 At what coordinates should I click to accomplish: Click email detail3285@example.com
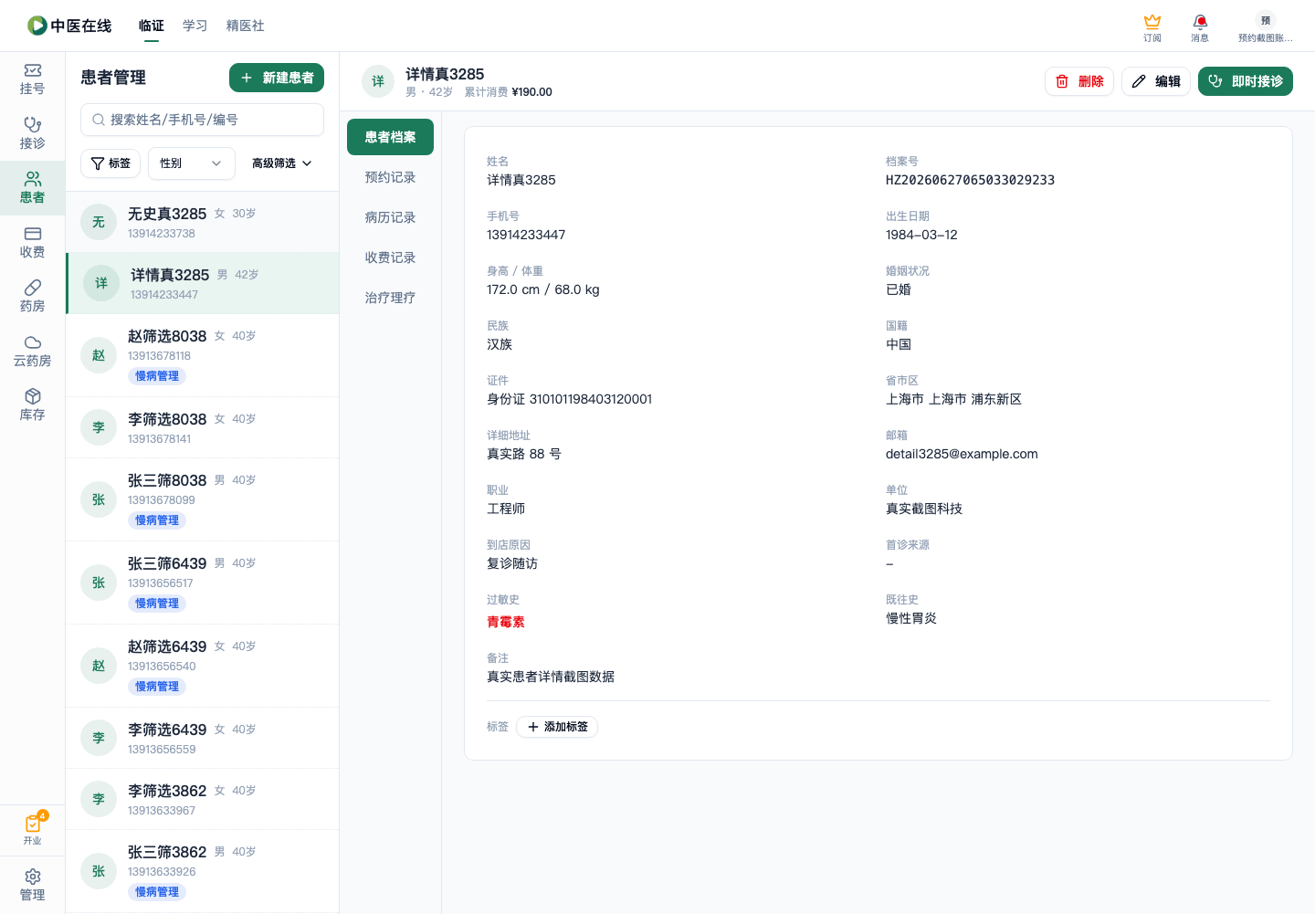(962, 454)
